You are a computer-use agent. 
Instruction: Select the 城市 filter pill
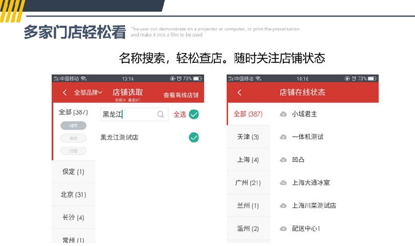[73, 125]
